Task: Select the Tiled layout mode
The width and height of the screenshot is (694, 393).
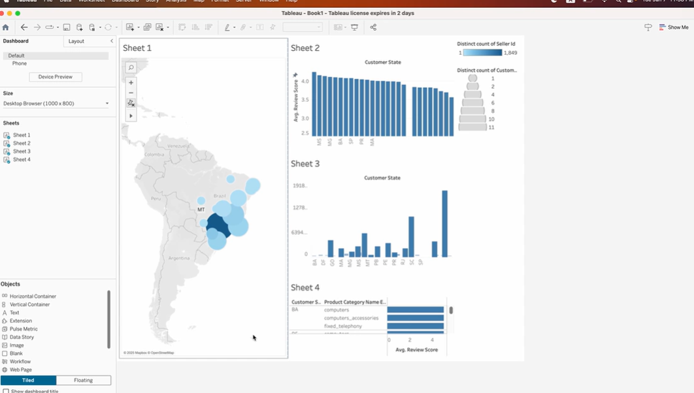Action: coord(29,380)
